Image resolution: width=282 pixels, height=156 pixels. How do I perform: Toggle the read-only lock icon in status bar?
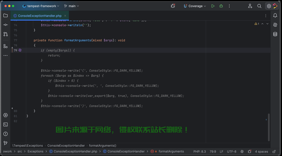point(274,152)
